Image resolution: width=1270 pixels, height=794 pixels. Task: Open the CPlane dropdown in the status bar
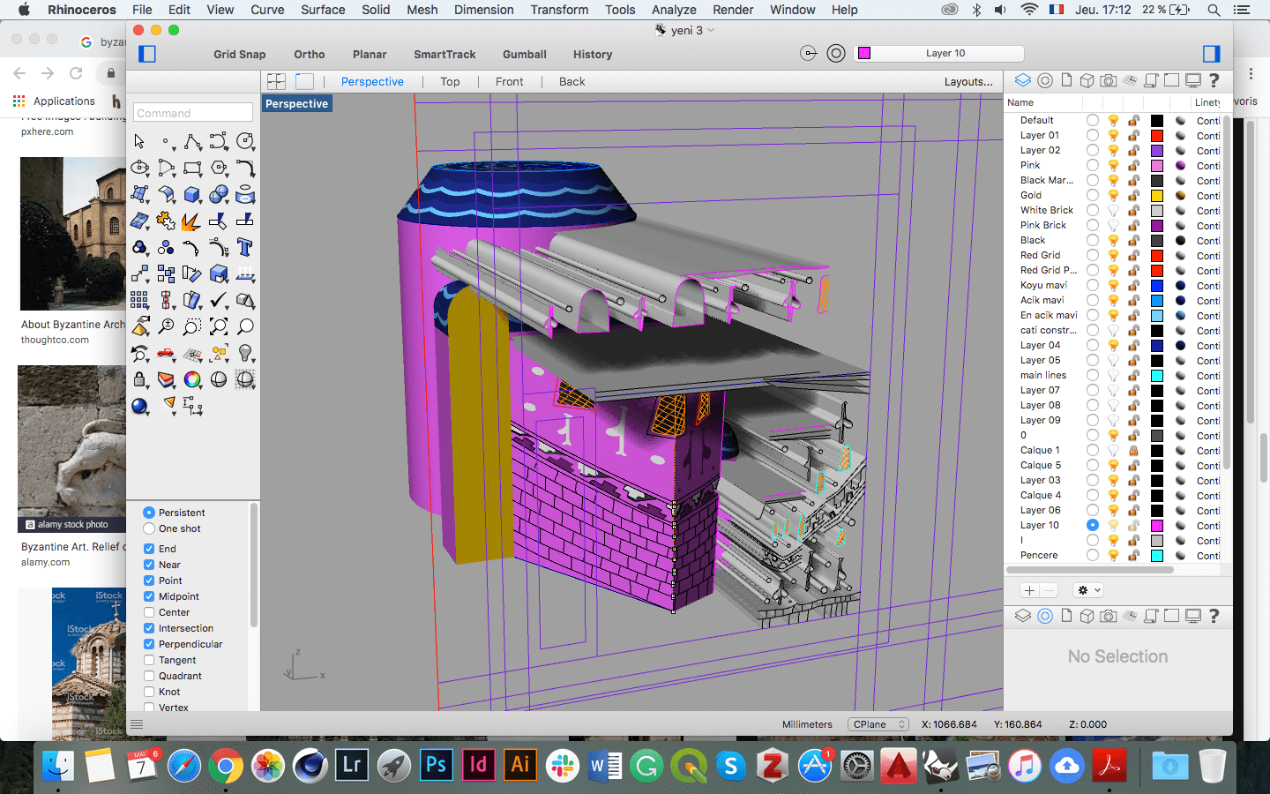click(x=878, y=724)
